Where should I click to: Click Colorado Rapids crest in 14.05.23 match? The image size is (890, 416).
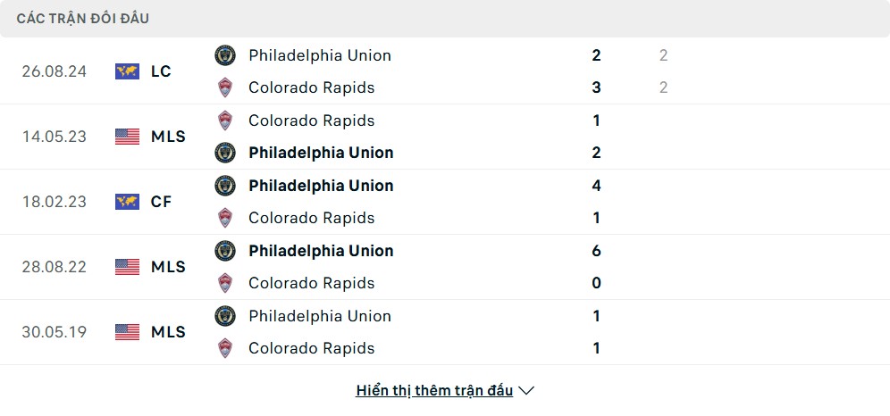click(x=225, y=121)
